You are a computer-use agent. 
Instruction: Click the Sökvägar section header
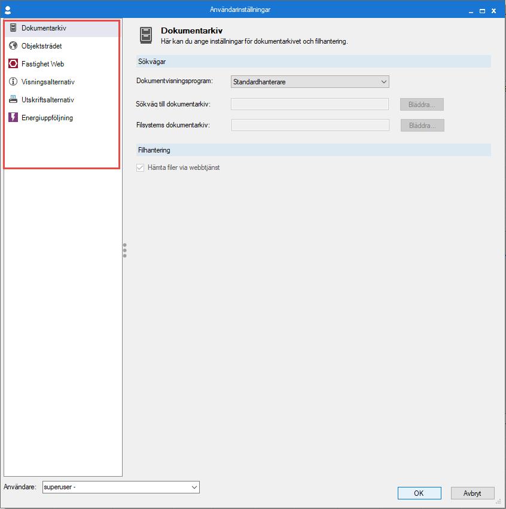313,62
